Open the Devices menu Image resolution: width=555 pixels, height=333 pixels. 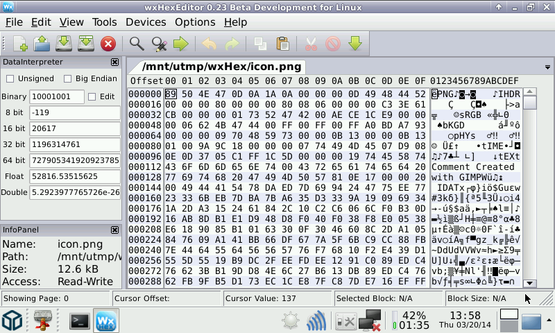[x=146, y=22]
